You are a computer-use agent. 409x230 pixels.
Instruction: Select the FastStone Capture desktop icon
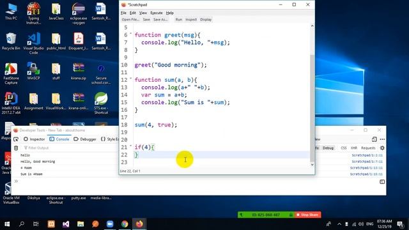tap(11, 73)
